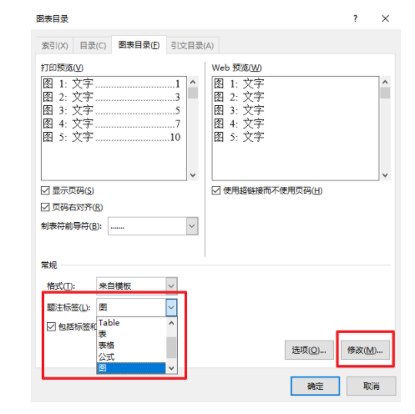This screenshot has height=414, width=415.
Task: Click caption label list scroll down arrow
Action: [x=171, y=368]
